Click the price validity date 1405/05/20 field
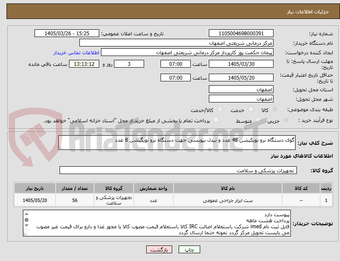 coord(241,78)
